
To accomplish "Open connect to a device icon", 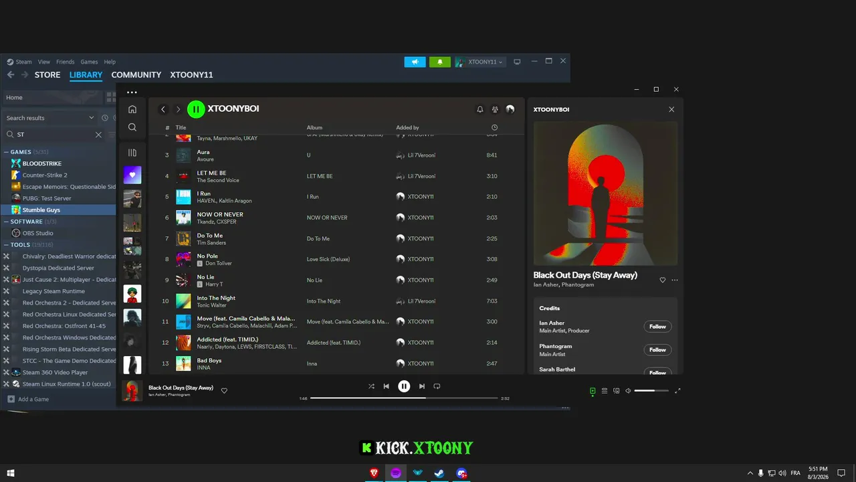I will coord(617,391).
